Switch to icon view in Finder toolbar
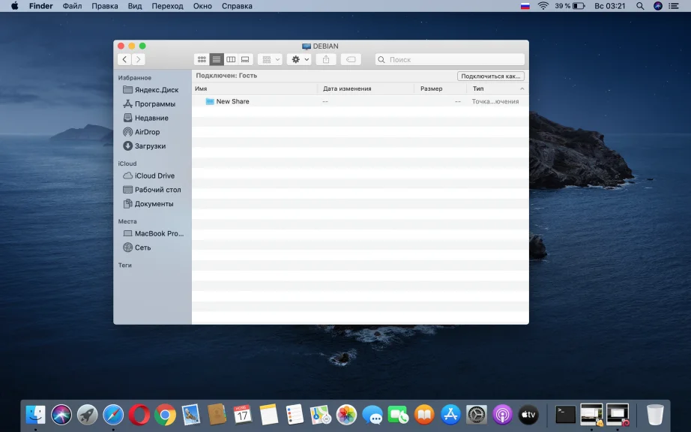Image resolution: width=691 pixels, height=432 pixels. click(x=202, y=59)
